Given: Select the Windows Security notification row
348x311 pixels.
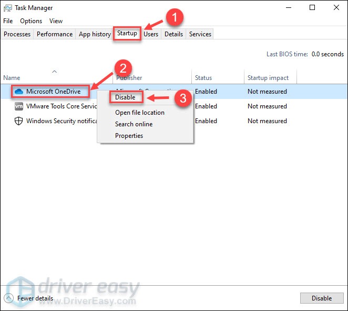Looking at the screenshot, I should (62, 121).
